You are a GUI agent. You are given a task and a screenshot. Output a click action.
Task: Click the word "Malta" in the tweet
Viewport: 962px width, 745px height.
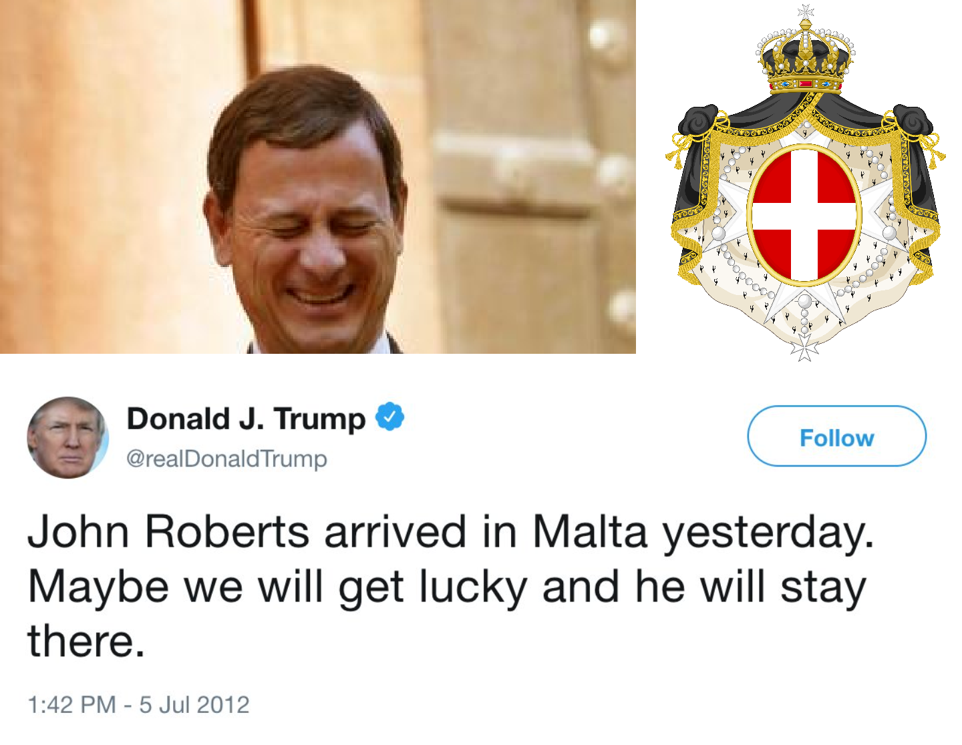pos(590,533)
